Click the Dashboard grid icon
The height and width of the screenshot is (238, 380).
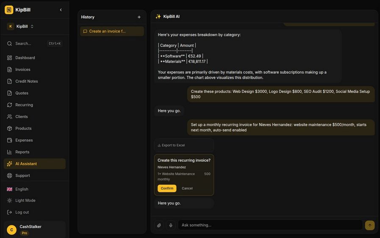tap(9, 58)
